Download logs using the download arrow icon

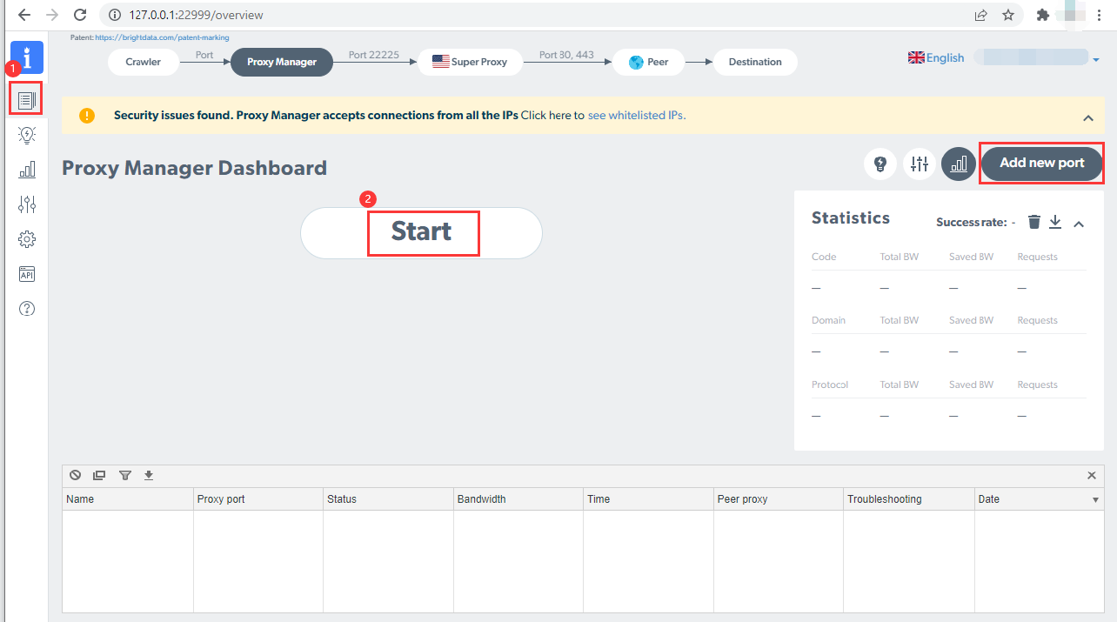pos(149,475)
